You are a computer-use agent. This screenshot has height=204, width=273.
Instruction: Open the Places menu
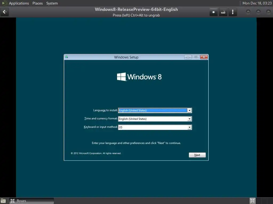pyautogui.click(x=37, y=3)
